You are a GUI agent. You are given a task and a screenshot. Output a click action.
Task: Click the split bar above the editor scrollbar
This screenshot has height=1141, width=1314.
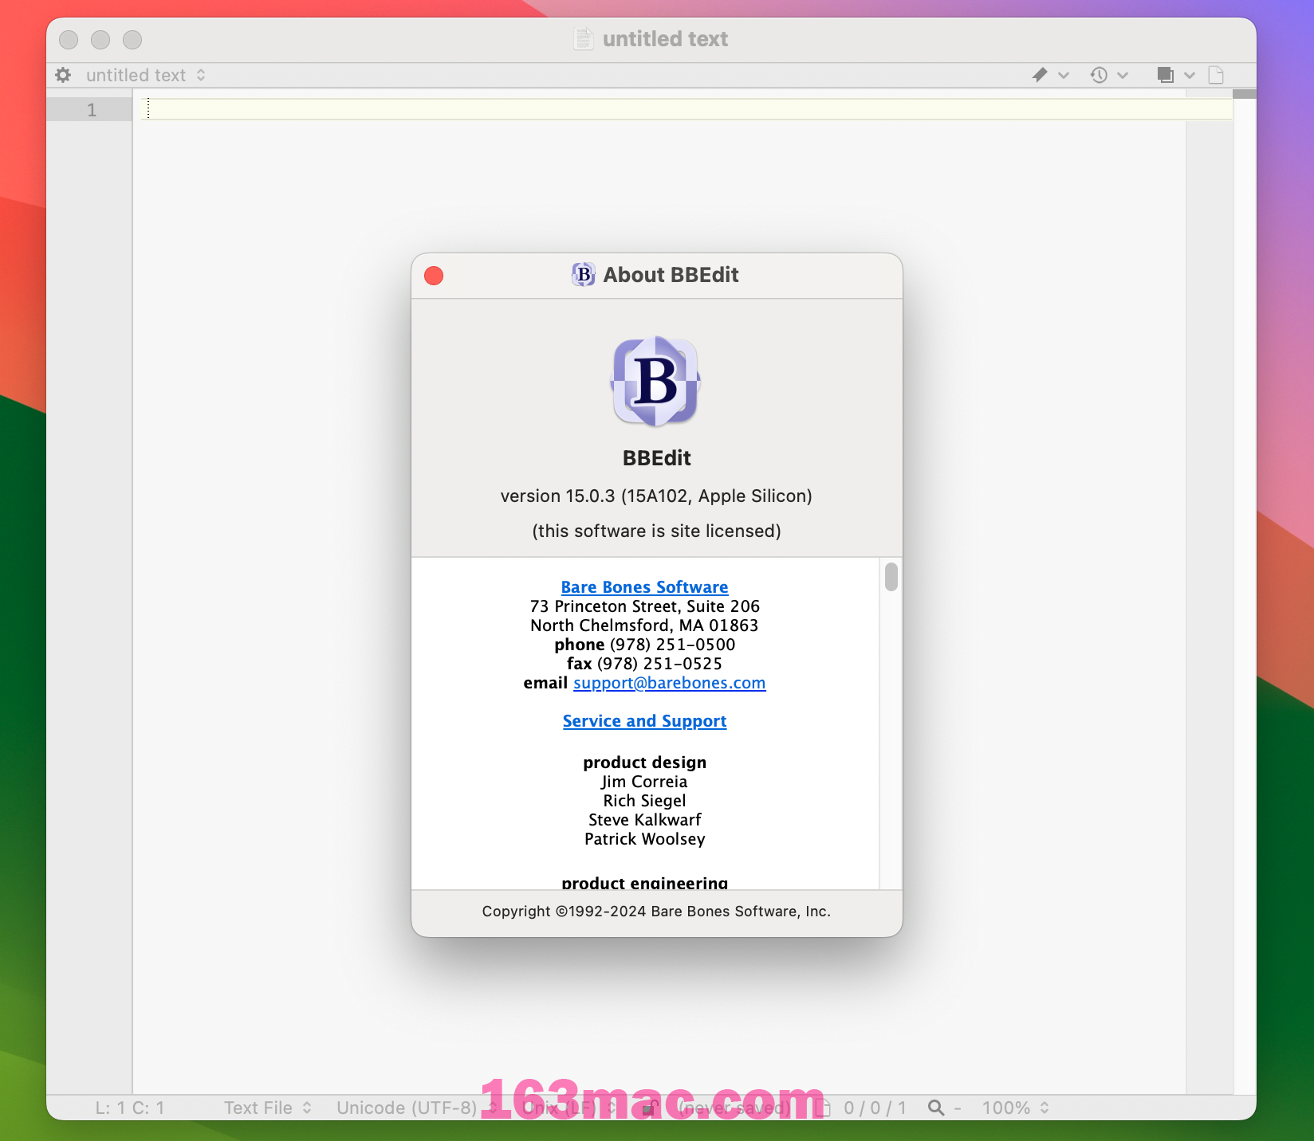(x=1244, y=94)
